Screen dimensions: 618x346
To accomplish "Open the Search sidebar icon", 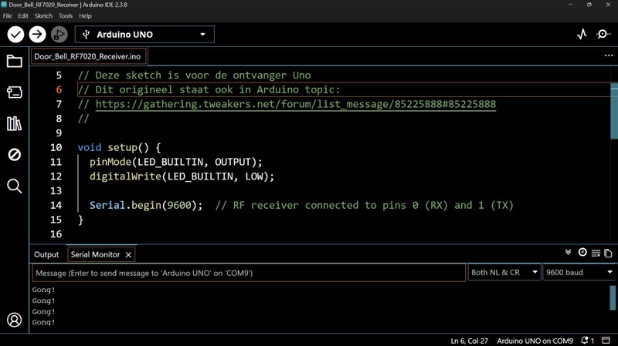I will (15, 186).
